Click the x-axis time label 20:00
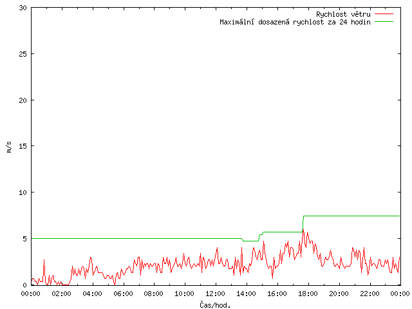 tap(339, 294)
